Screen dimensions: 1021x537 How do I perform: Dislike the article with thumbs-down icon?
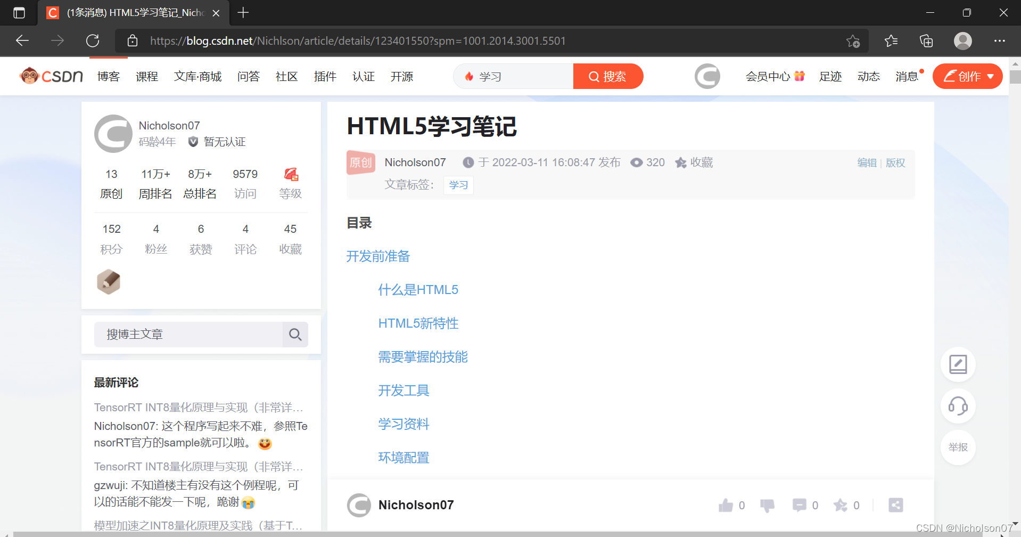click(767, 505)
